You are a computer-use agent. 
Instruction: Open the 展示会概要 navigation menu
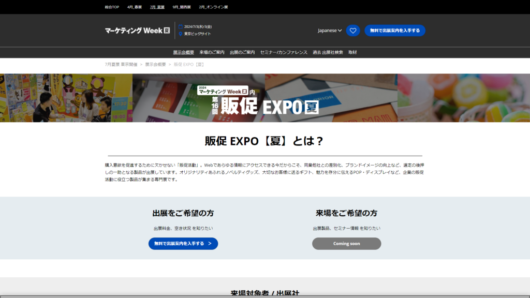pos(184,52)
